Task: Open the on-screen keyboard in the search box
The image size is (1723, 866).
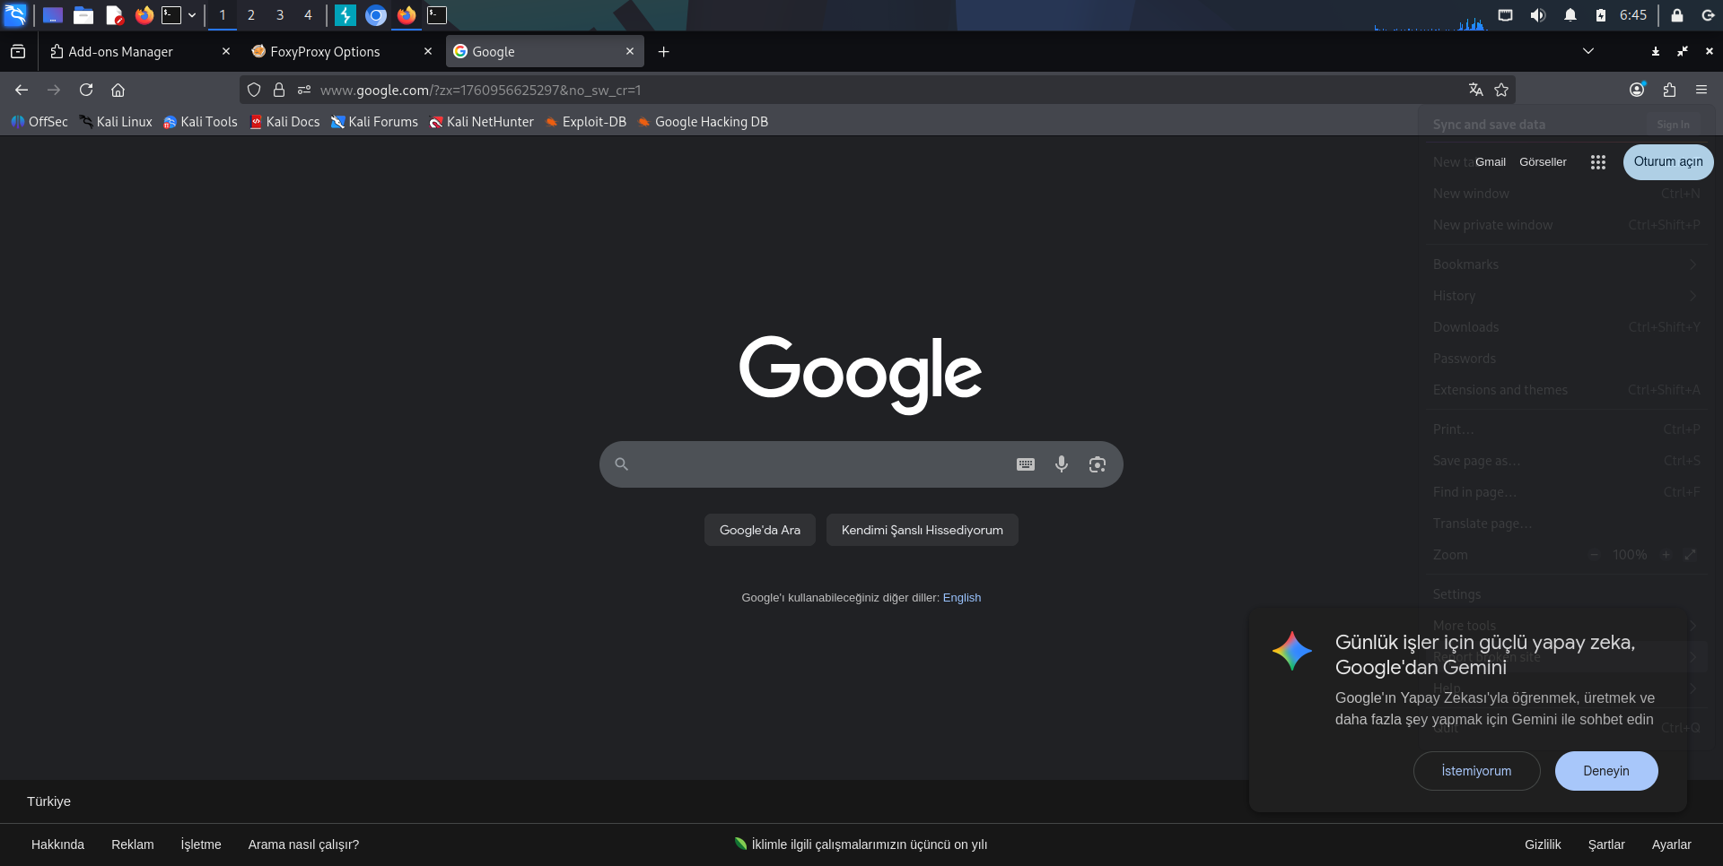Action: (x=1026, y=464)
